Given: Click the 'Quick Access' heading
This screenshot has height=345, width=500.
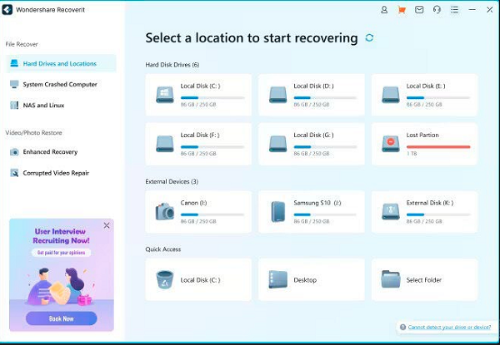Looking at the screenshot, I should click(x=163, y=249).
